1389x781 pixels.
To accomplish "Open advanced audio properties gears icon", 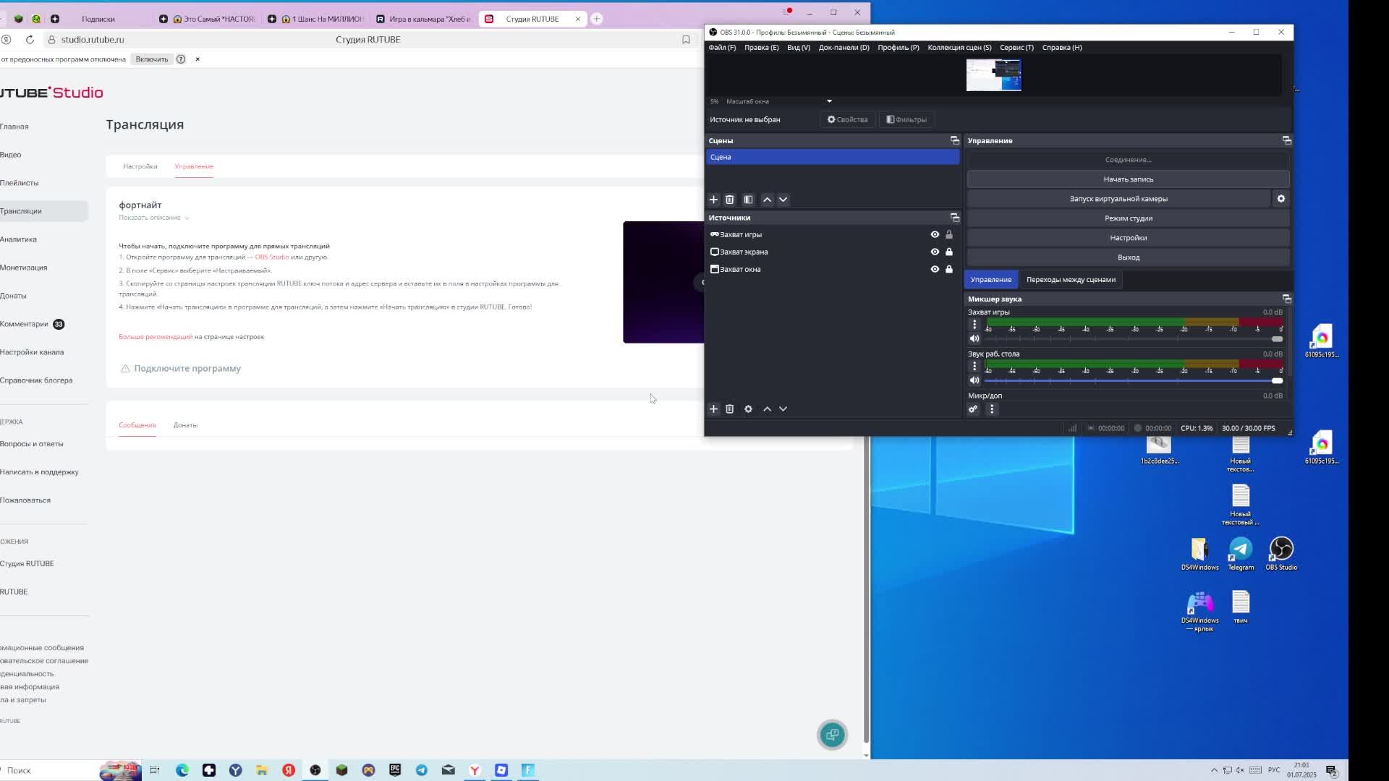I will [973, 409].
